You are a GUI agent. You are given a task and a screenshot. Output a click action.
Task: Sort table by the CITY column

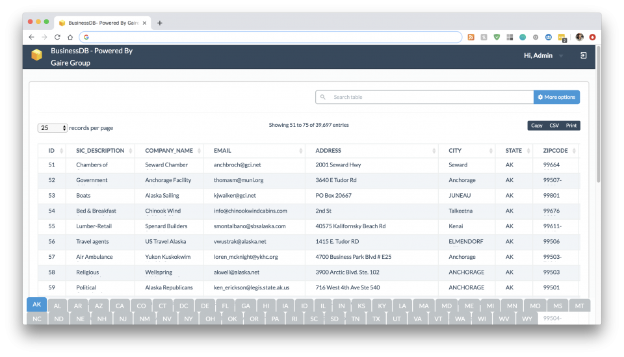pyautogui.click(x=466, y=151)
